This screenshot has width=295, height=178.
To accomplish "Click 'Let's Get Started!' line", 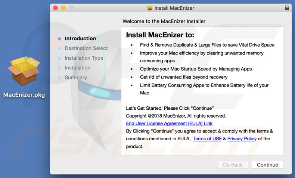I will 170,108.
